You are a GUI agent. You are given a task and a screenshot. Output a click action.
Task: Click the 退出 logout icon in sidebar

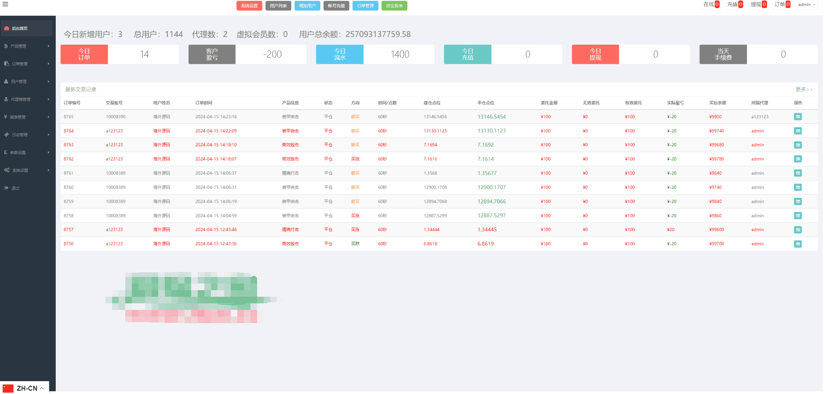click(x=6, y=188)
